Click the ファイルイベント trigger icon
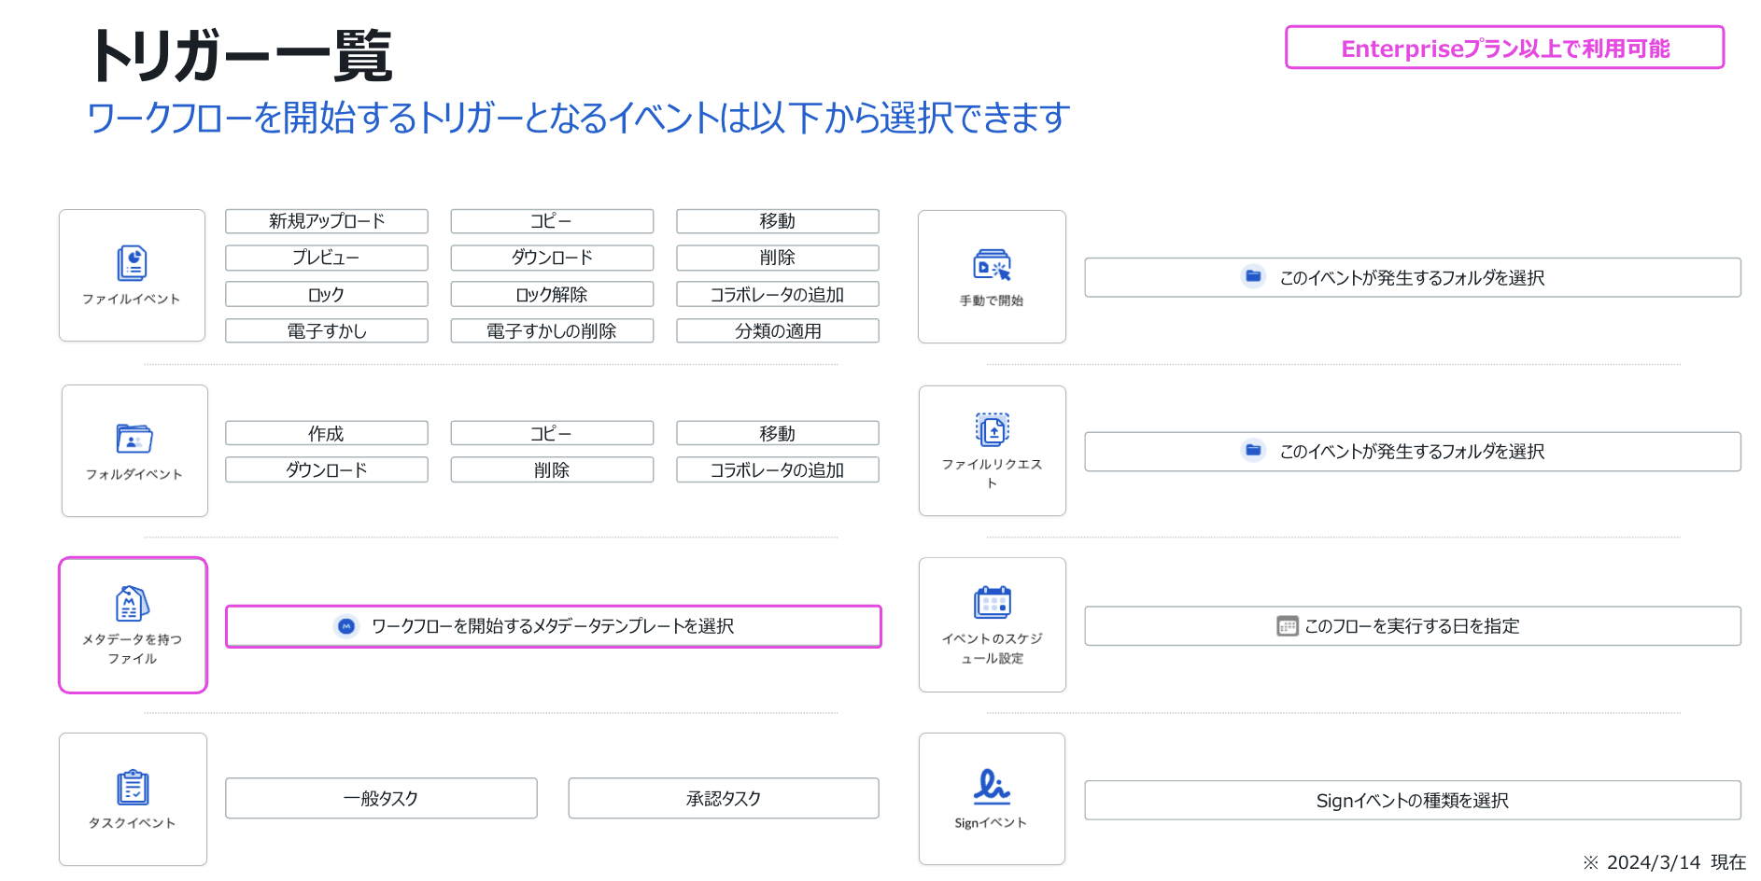This screenshot has width=1761, height=881. [132, 264]
